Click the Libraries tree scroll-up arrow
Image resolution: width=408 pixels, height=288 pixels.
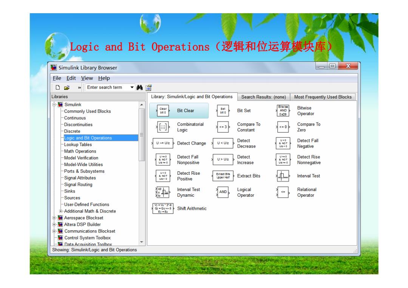click(x=142, y=105)
